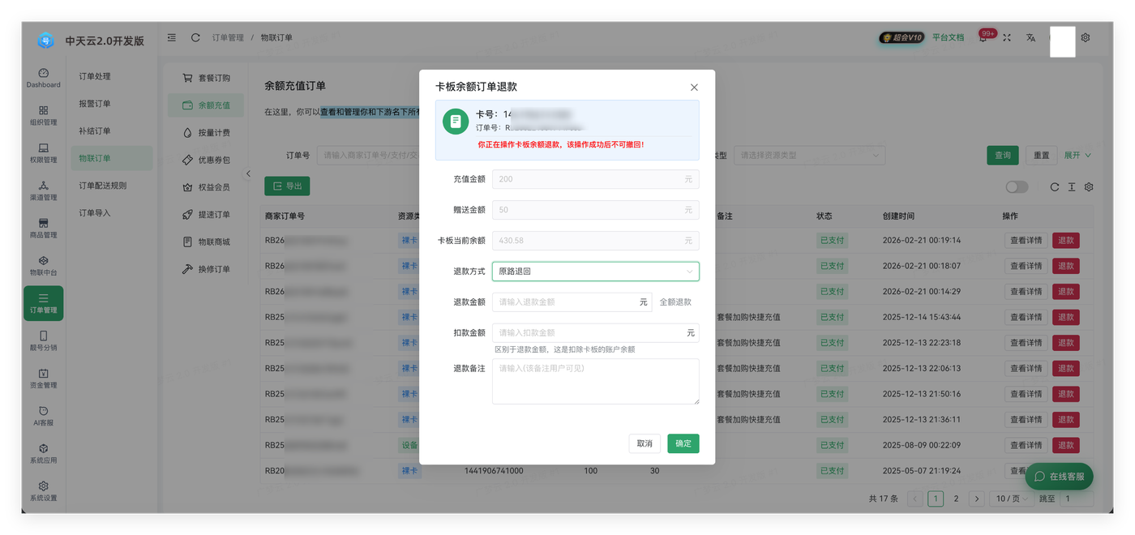Click the refresh icon beside breadcrumb

195,37
